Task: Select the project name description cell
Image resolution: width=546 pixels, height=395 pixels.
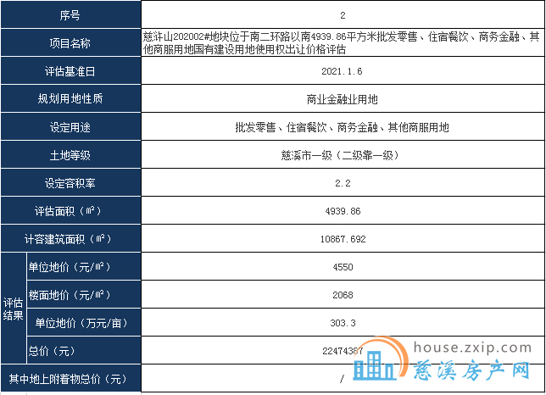Action: pyautogui.click(x=342, y=43)
